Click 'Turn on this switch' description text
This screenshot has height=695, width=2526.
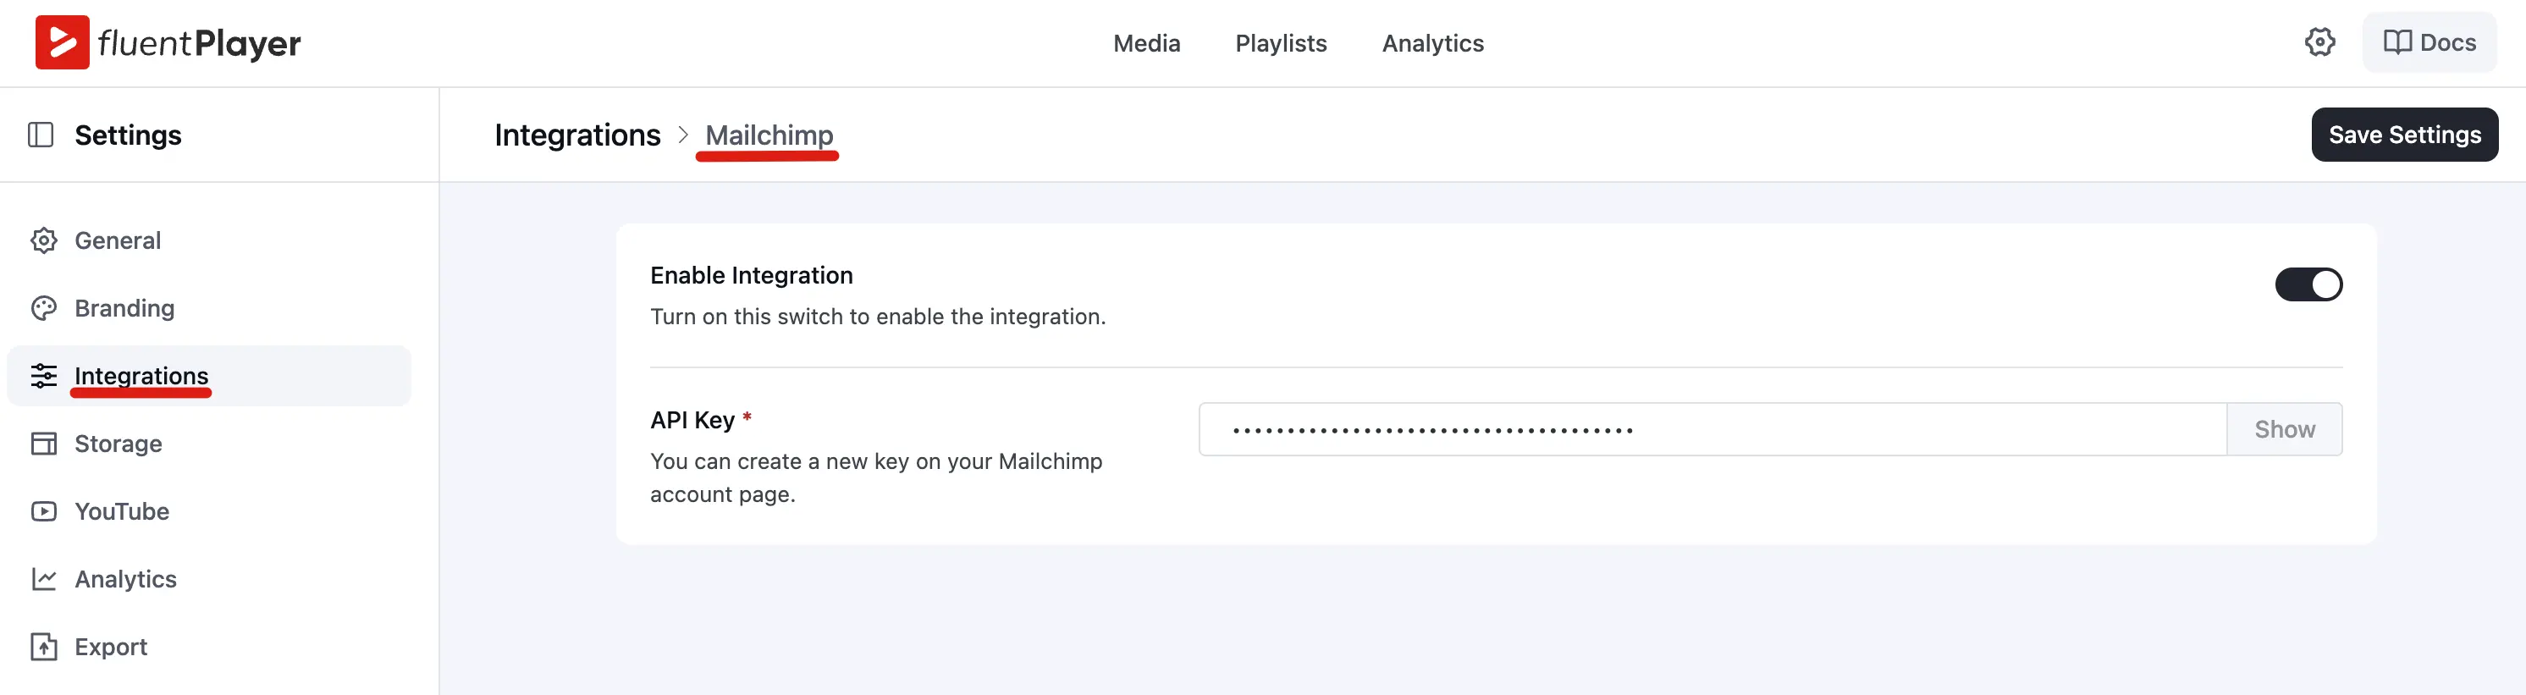(x=878, y=317)
